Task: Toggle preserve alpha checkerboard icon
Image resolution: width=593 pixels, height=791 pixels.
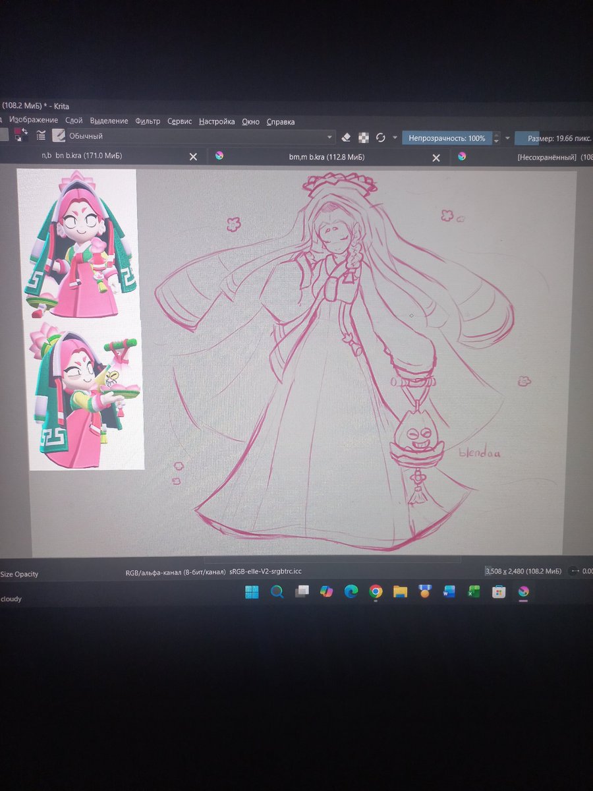Action: 363,137
